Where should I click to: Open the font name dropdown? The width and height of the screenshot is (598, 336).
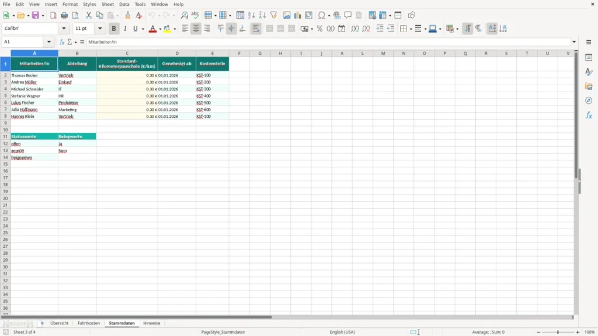(x=64, y=28)
